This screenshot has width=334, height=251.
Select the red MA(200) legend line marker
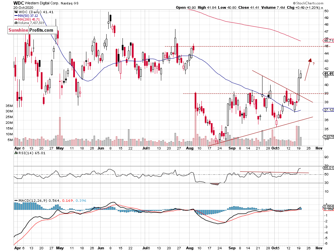16,19
